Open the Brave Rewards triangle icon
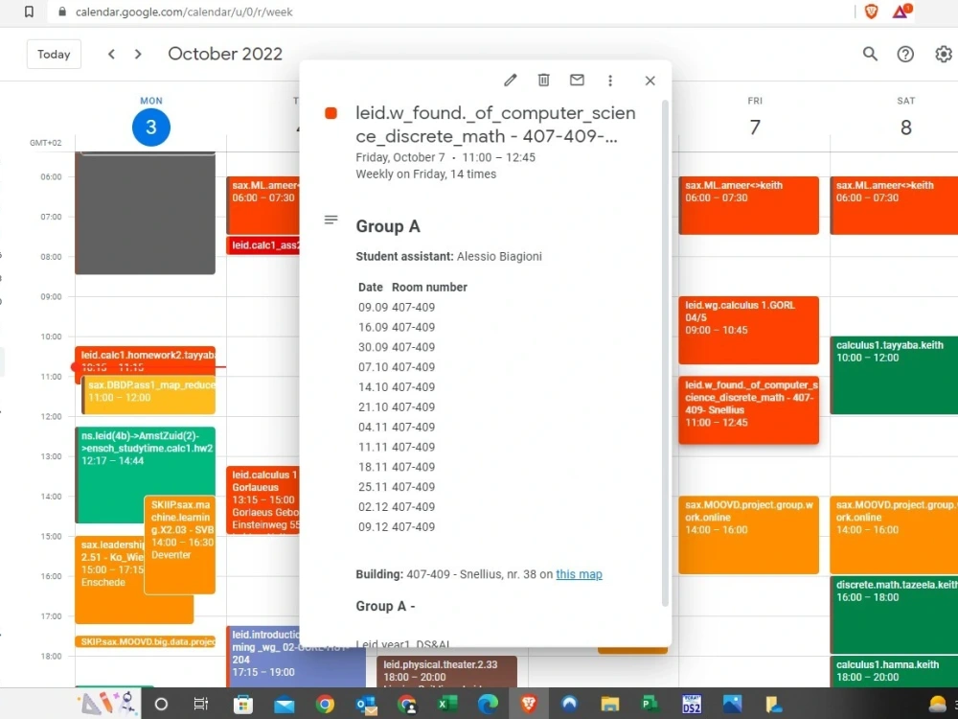 pos(901,12)
